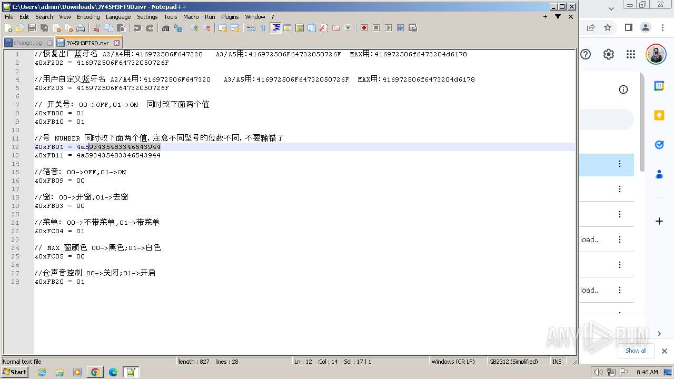
Task: Toggle Word wrap in toolbar
Action: pyautogui.click(x=251, y=28)
